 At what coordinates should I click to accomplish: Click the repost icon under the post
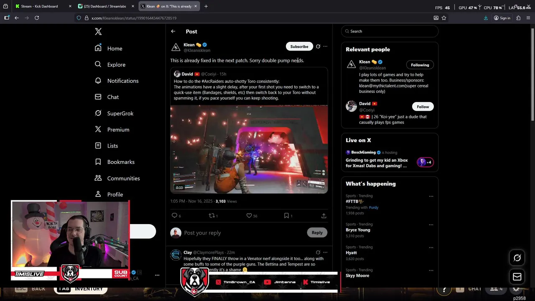tap(212, 216)
